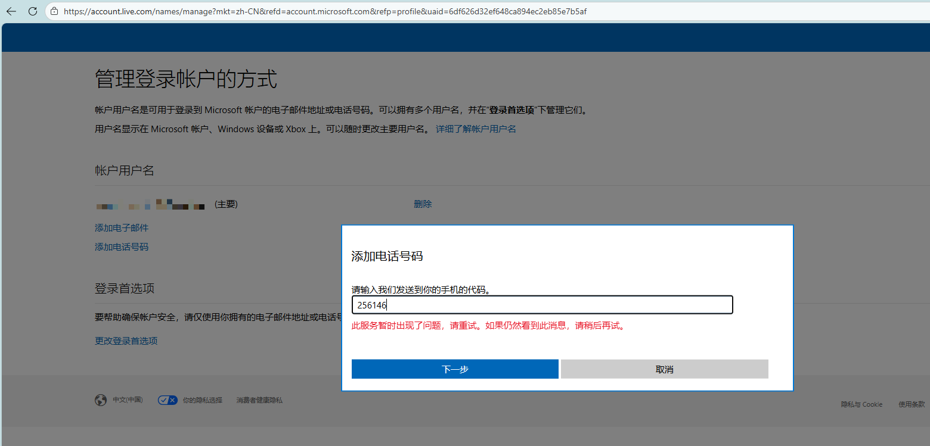The width and height of the screenshot is (930, 446).
Task: Reload the page with the refresh icon
Action: (x=33, y=11)
